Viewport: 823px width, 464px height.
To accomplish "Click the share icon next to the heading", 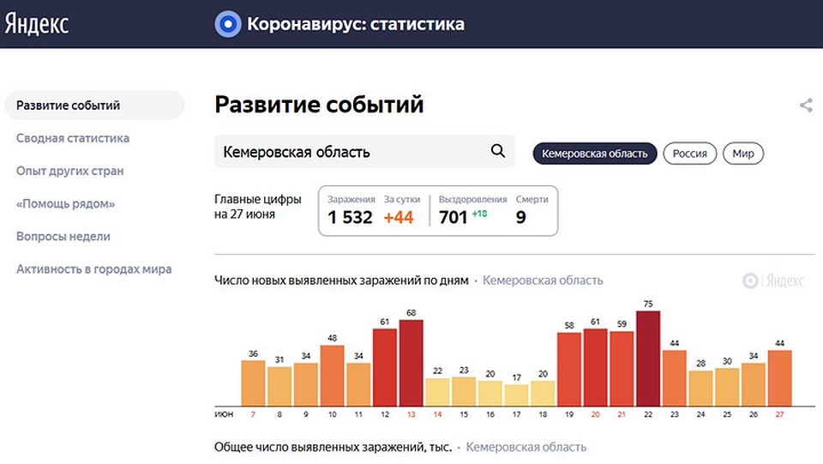I will click(806, 105).
